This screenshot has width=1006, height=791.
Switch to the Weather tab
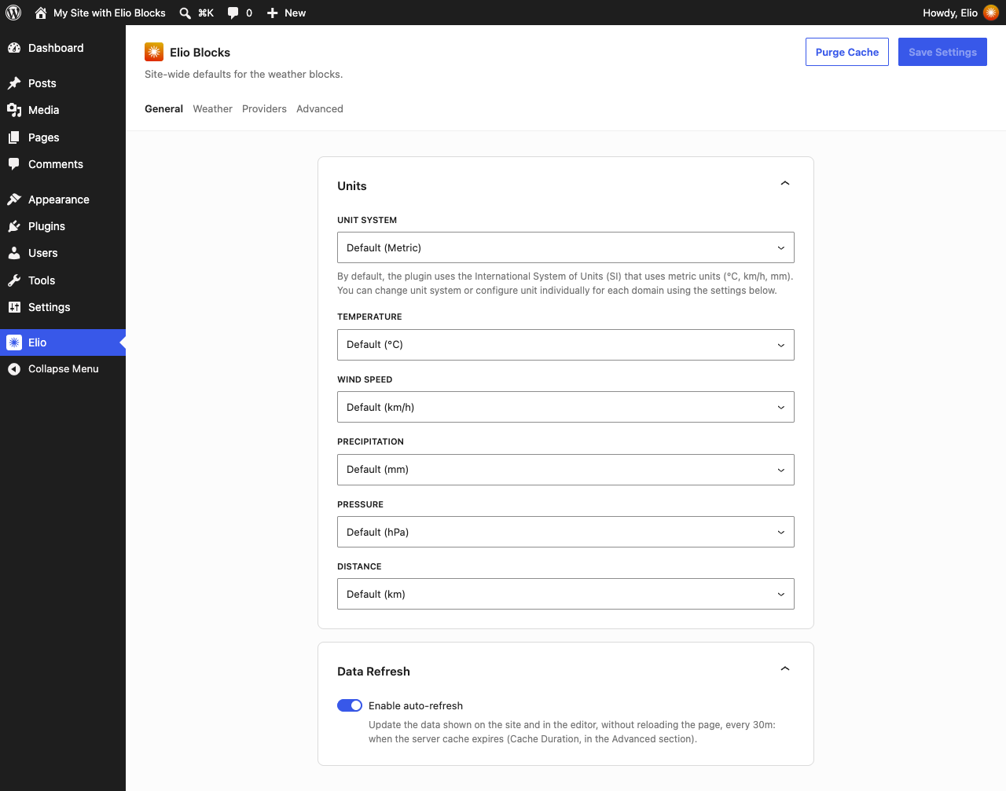(213, 109)
